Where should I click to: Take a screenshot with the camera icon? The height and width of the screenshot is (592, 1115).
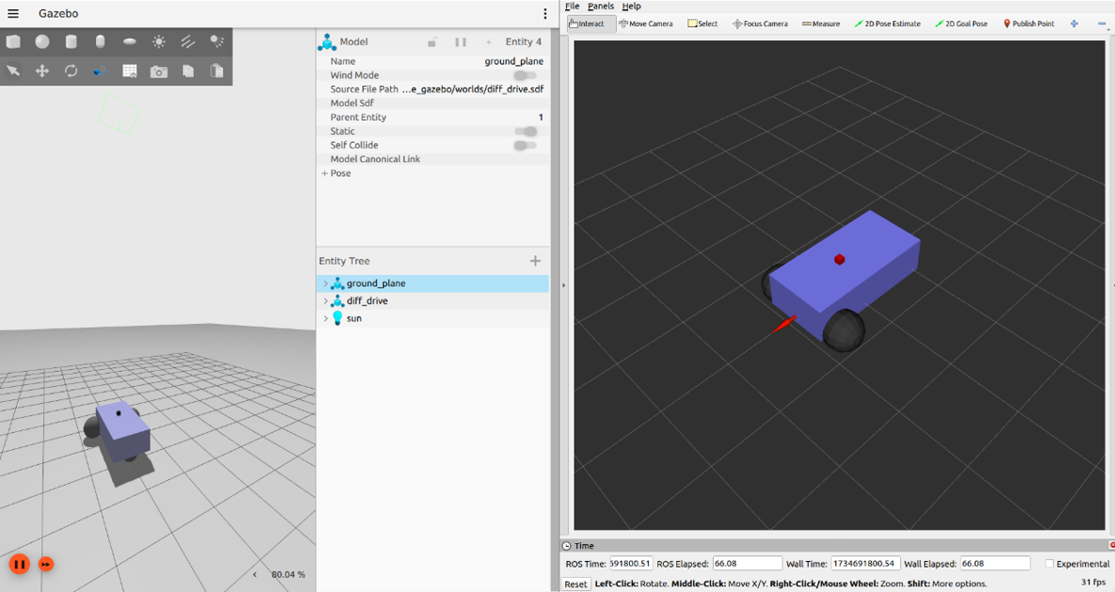[159, 72]
